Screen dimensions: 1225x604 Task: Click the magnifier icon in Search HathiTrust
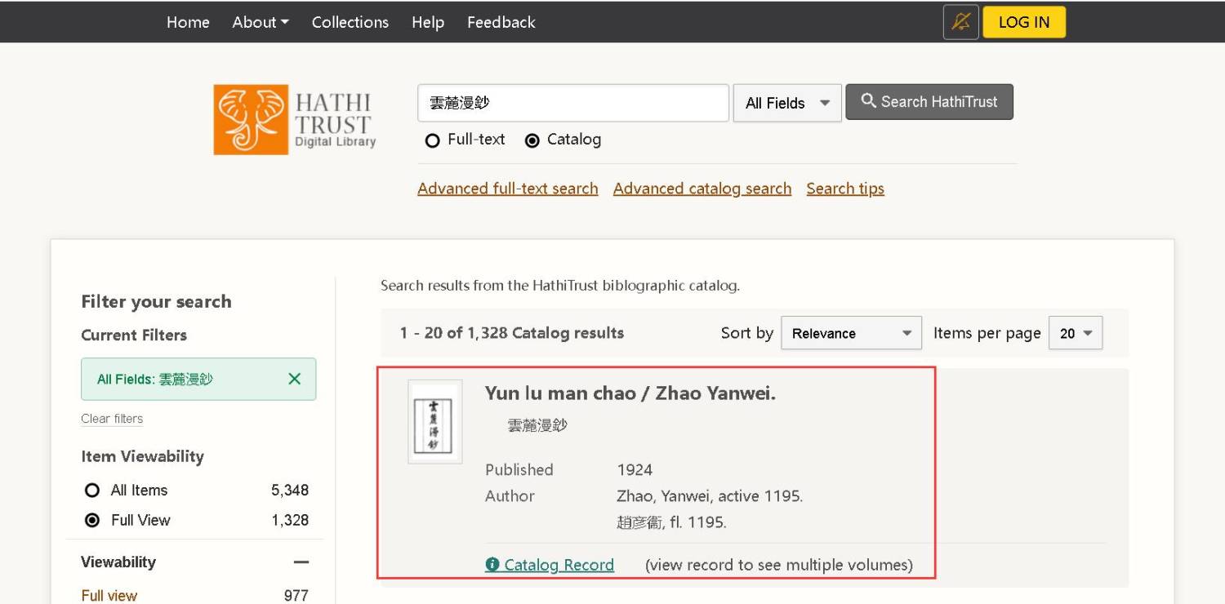868,101
